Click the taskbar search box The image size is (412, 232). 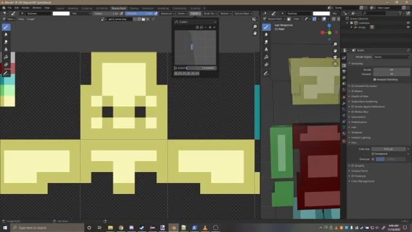coord(48,227)
